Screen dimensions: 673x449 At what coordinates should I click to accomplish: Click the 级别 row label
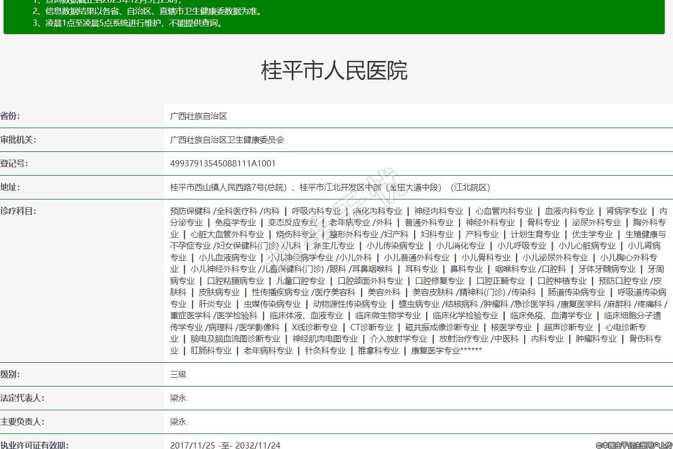point(10,374)
